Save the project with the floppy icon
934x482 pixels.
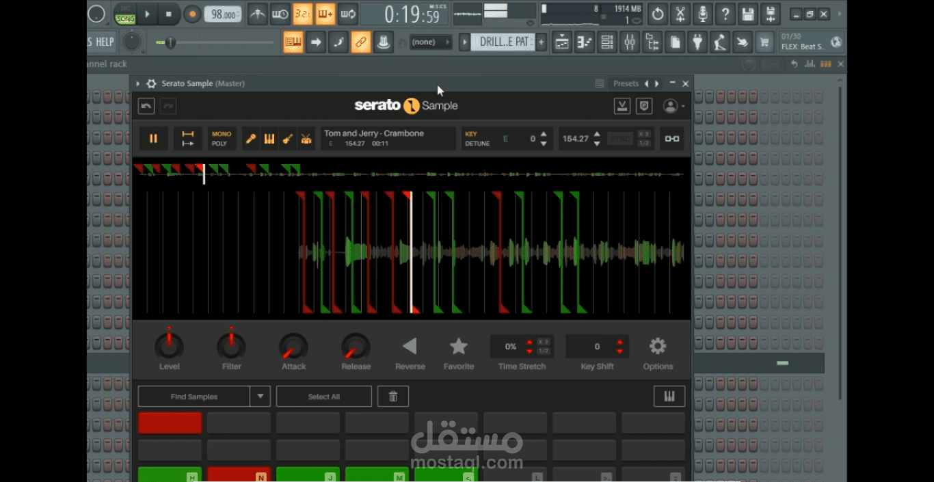[x=748, y=14]
